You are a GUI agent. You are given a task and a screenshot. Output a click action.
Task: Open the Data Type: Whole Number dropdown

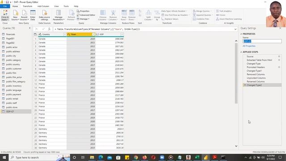[174, 11]
